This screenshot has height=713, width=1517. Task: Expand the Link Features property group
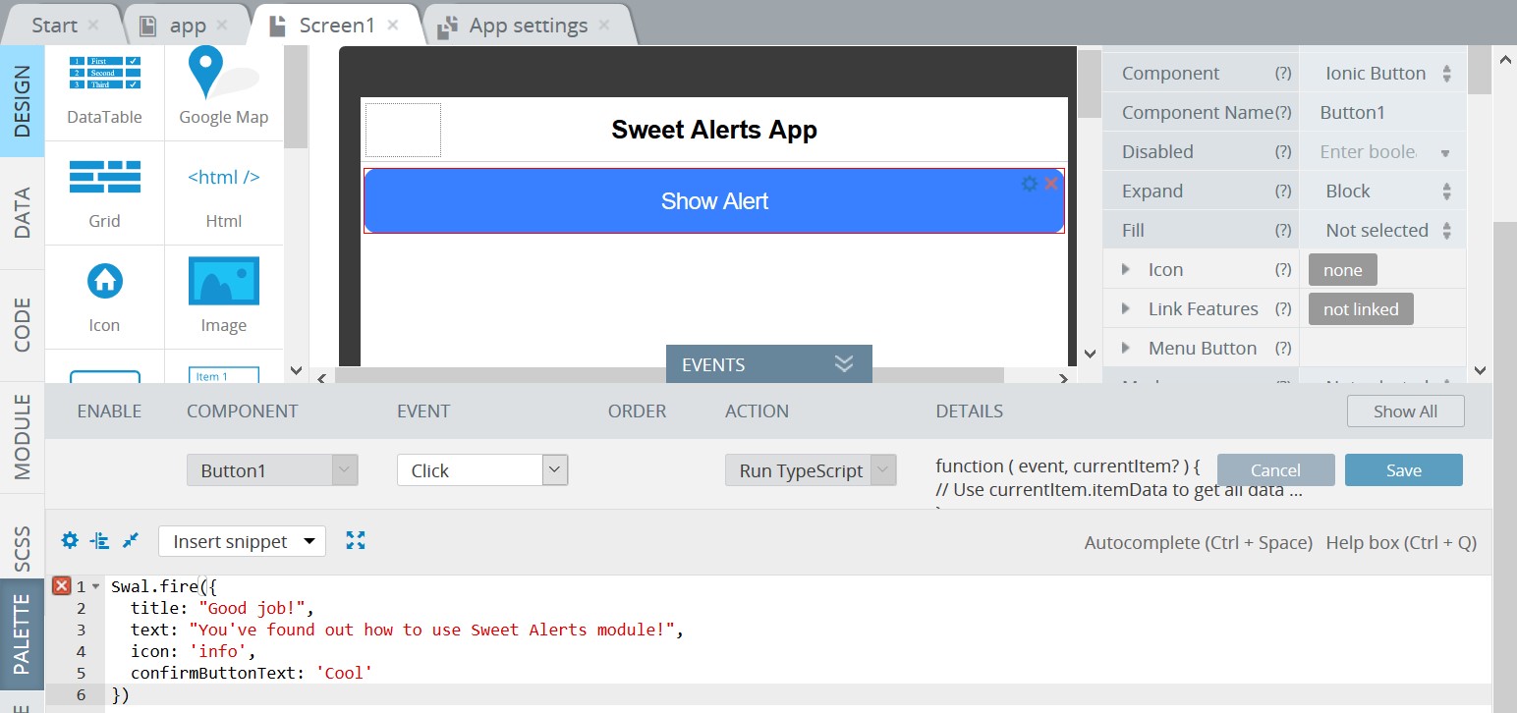tap(1126, 308)
